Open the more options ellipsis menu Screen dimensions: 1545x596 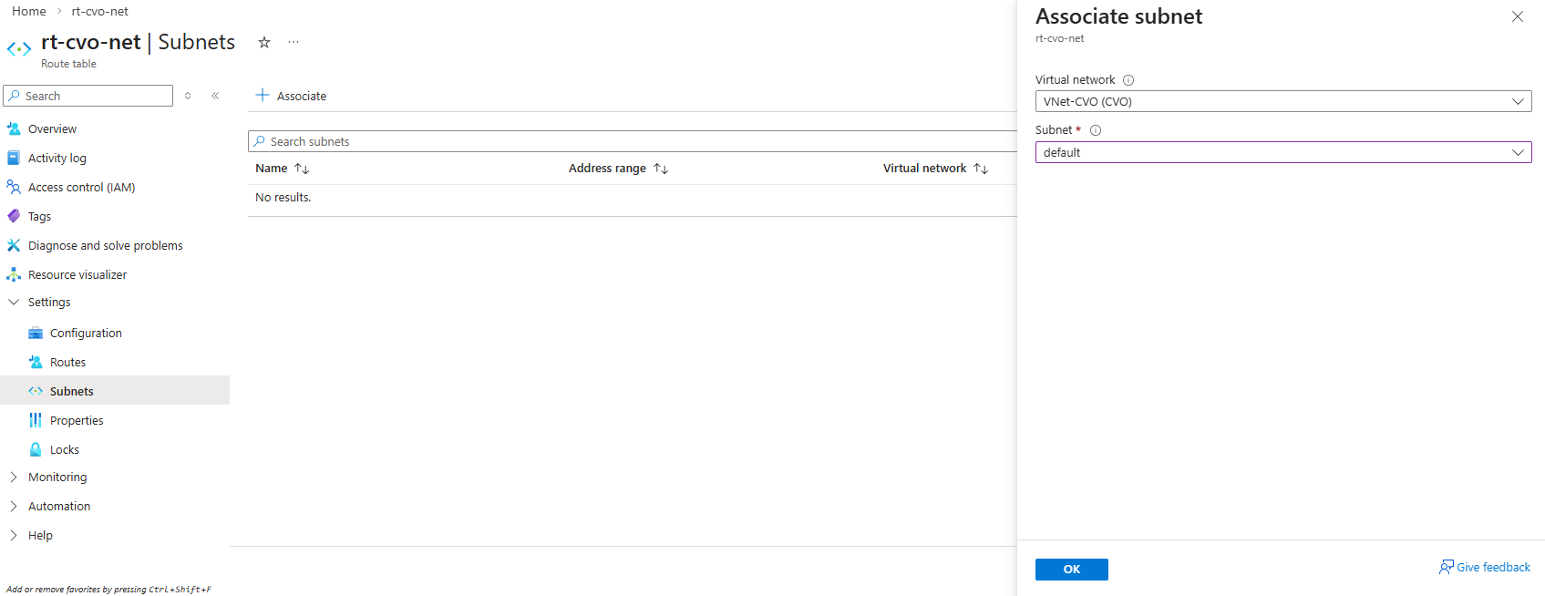click(x=294, y=42)
